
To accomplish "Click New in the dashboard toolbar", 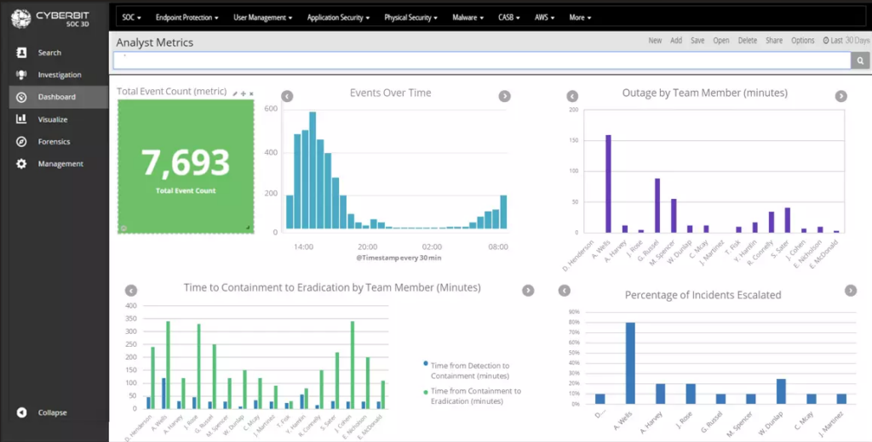I will [655, 41].
